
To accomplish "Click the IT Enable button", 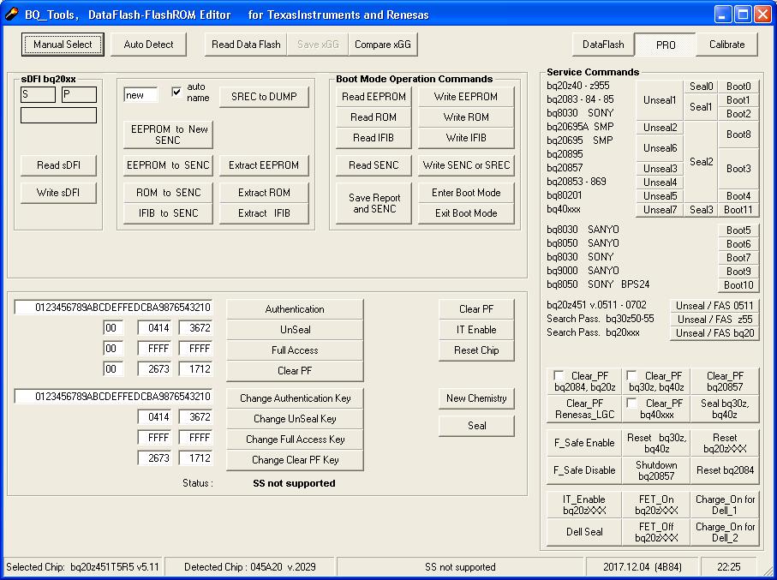I will [476, 330].
